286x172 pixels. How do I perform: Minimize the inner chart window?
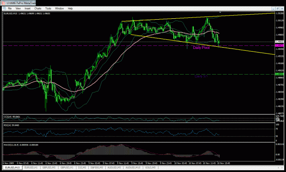[273, 8]
